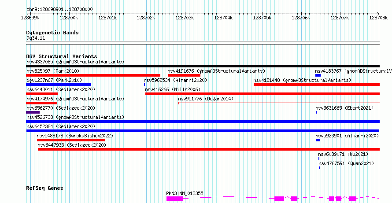The height and width of the screenshot is (203, 392).
Task: Open nsv951776 (Dogan2014) label
Action: pyautogui.click(x=206, y=99)
